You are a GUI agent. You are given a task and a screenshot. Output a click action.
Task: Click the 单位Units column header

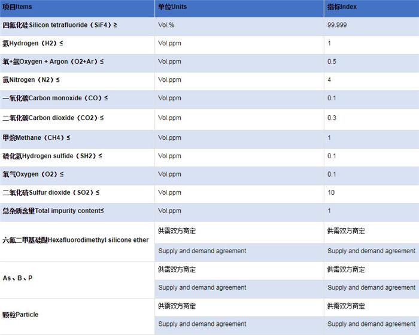(x=173, y=7)
